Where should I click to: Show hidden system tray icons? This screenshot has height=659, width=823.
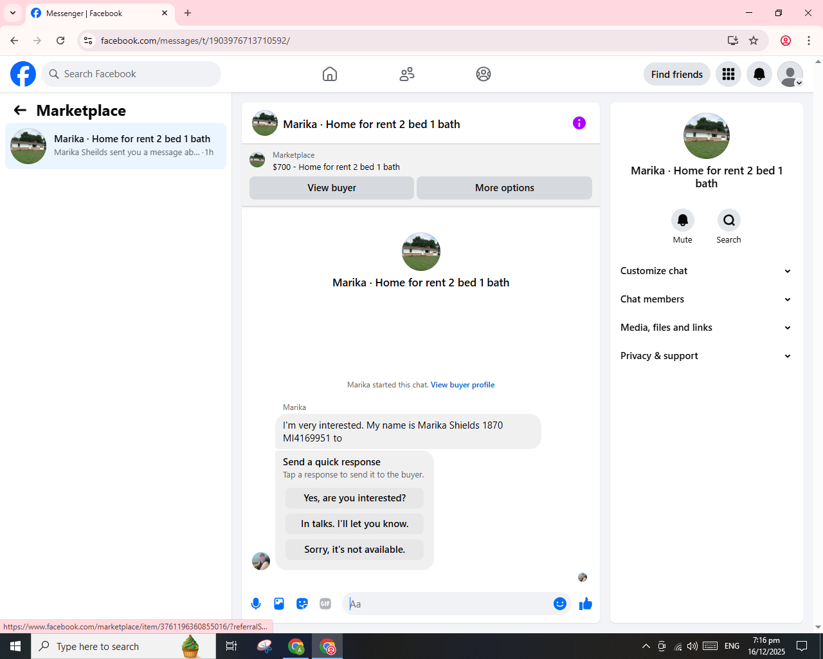pos(646,646)
